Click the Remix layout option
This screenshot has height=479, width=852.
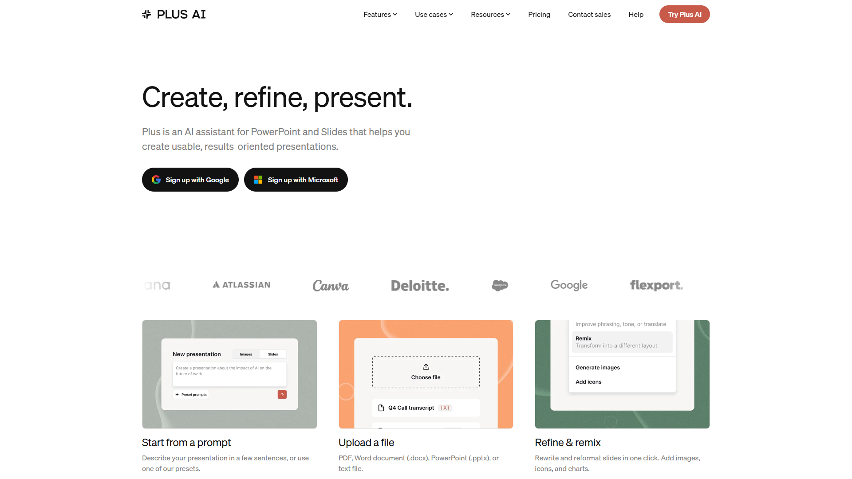622,342
